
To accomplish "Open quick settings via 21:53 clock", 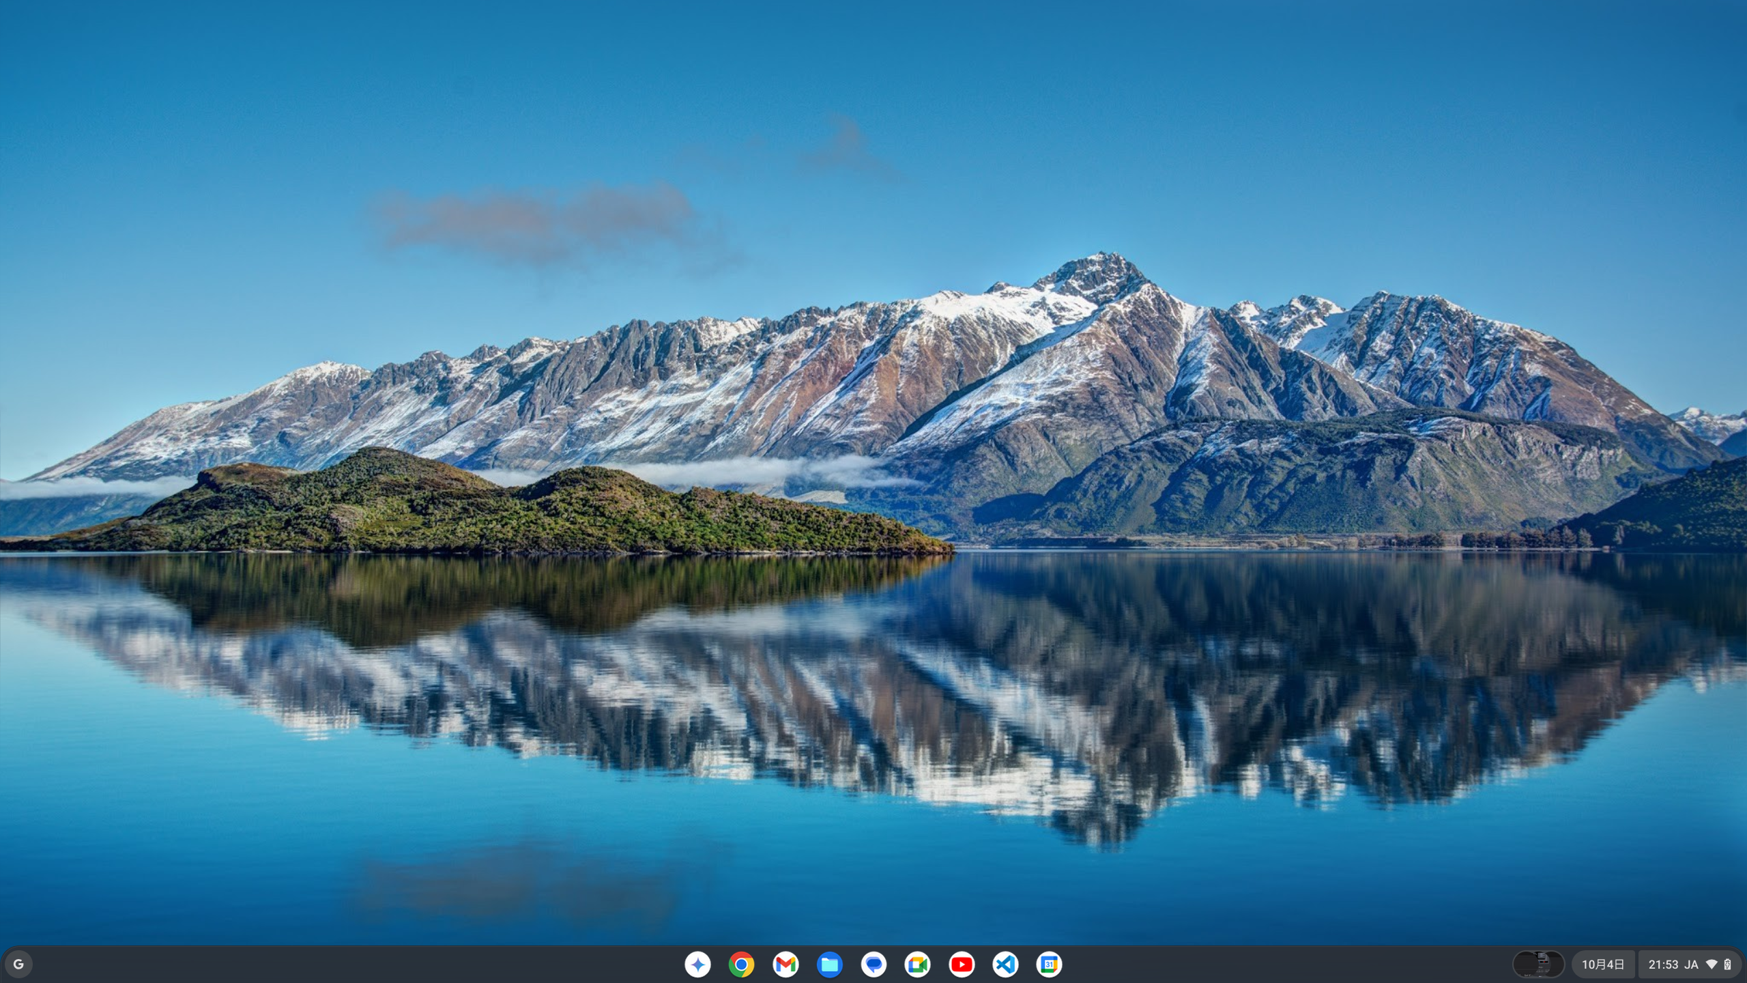I will (1663, 964).
